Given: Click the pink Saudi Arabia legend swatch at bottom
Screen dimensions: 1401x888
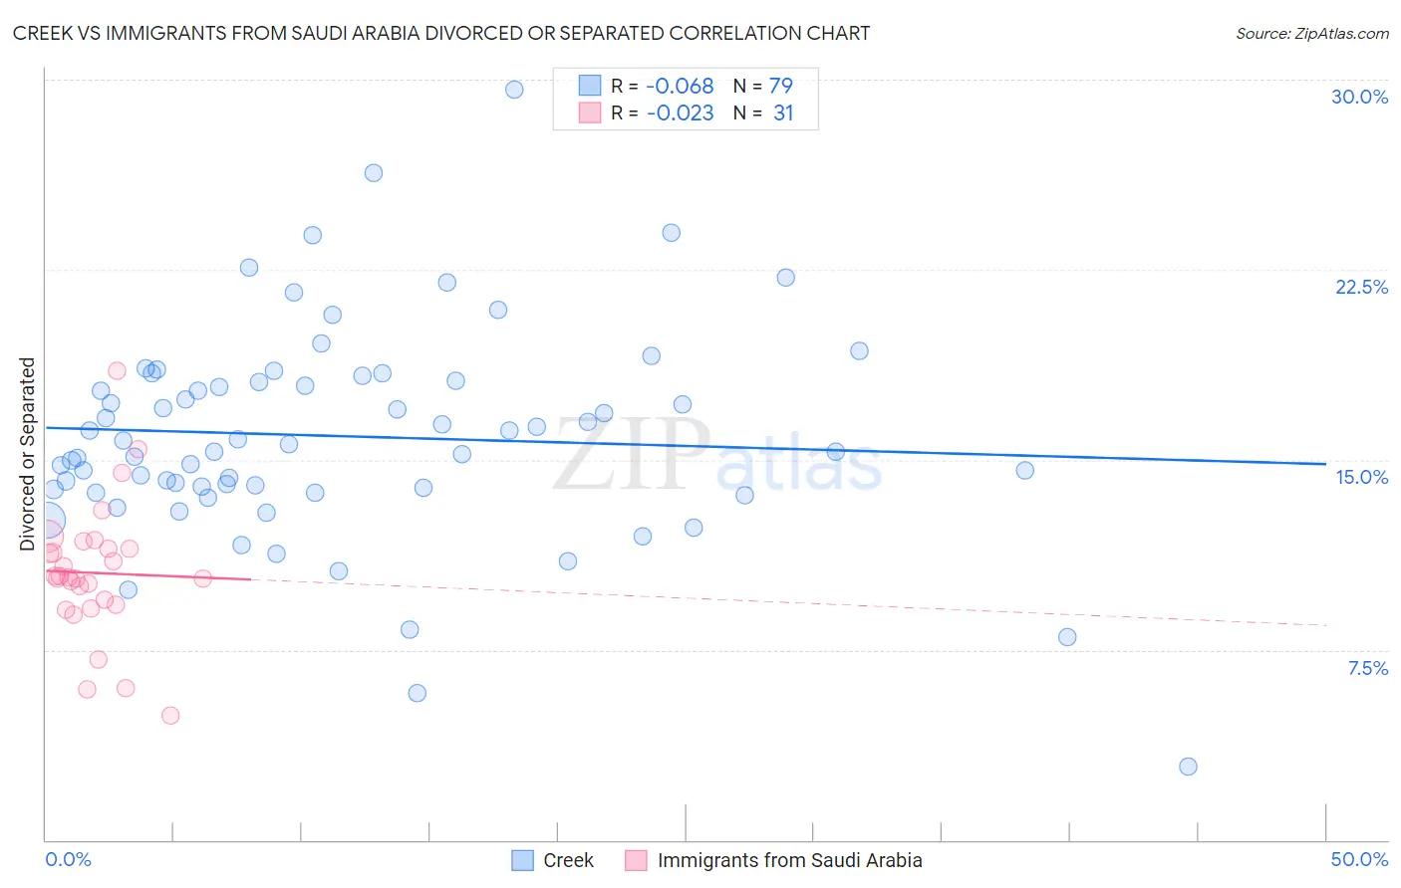Looking at the screenshot, I should pos(637,860).
